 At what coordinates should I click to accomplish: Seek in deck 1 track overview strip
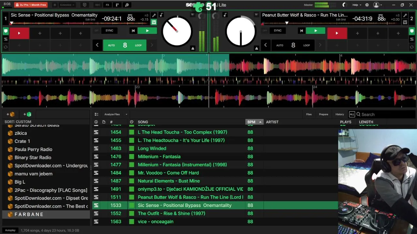coord(80,23)
